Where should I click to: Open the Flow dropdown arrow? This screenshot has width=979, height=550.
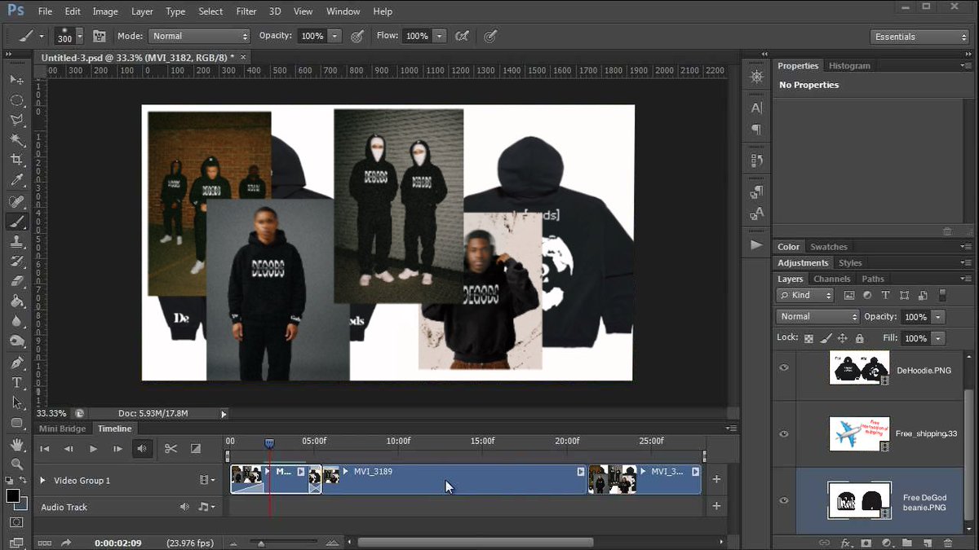click(439, 36)
